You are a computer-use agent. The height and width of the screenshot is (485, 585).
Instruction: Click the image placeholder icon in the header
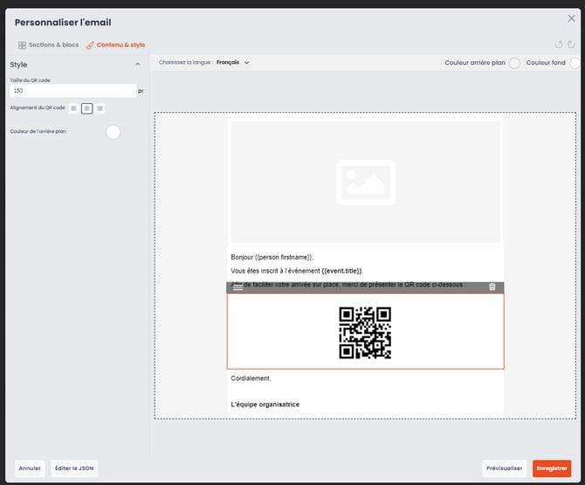click(365, 182)
